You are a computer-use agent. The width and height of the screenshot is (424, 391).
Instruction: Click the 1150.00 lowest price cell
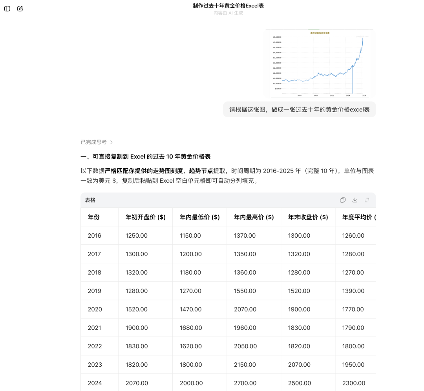(x=190, y=236)
